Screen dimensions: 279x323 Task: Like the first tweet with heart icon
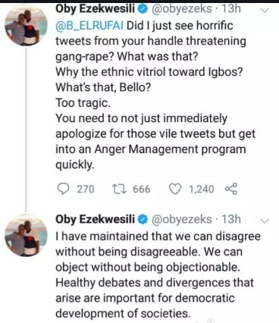(x=175, y=189)
